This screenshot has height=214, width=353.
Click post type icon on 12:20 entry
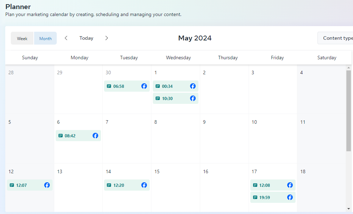coord(109,185)
